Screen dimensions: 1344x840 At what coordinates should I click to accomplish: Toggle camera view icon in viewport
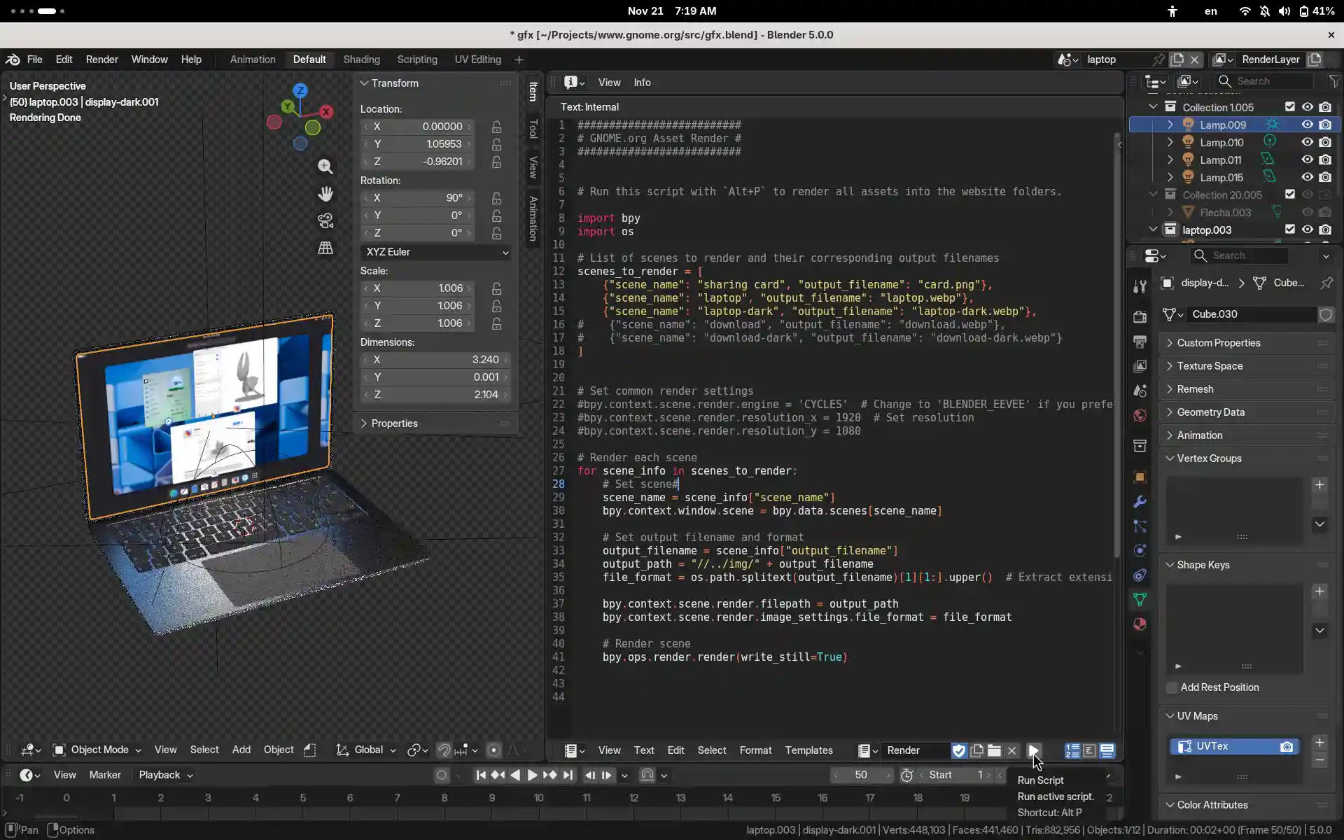click(325, 221)
